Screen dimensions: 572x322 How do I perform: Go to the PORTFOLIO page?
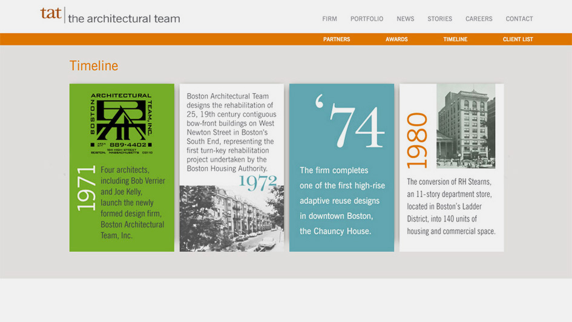[x=367, y=19]
